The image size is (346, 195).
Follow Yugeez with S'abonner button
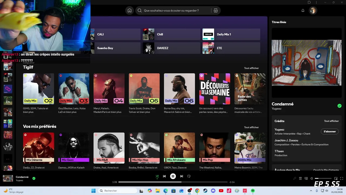click(330, 131)
